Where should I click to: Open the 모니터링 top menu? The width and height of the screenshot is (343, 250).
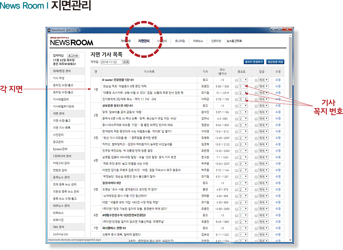click(x=180, y=41)
